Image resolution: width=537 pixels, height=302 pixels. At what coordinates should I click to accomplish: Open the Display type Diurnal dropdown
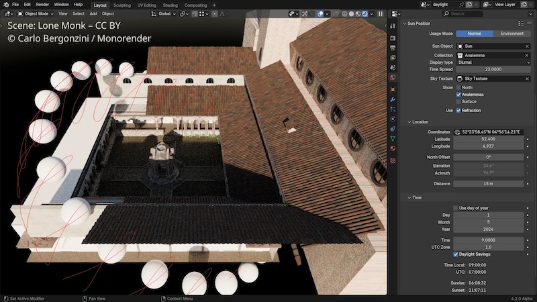tap(489, 62)
